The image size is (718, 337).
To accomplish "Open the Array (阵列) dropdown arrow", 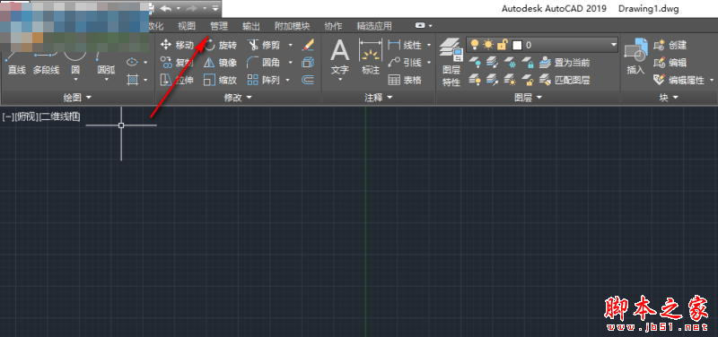I will pyautogui.click(x=287, y=80).
